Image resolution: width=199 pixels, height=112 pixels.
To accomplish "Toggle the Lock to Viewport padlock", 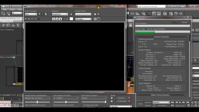I will click(71, 14).
